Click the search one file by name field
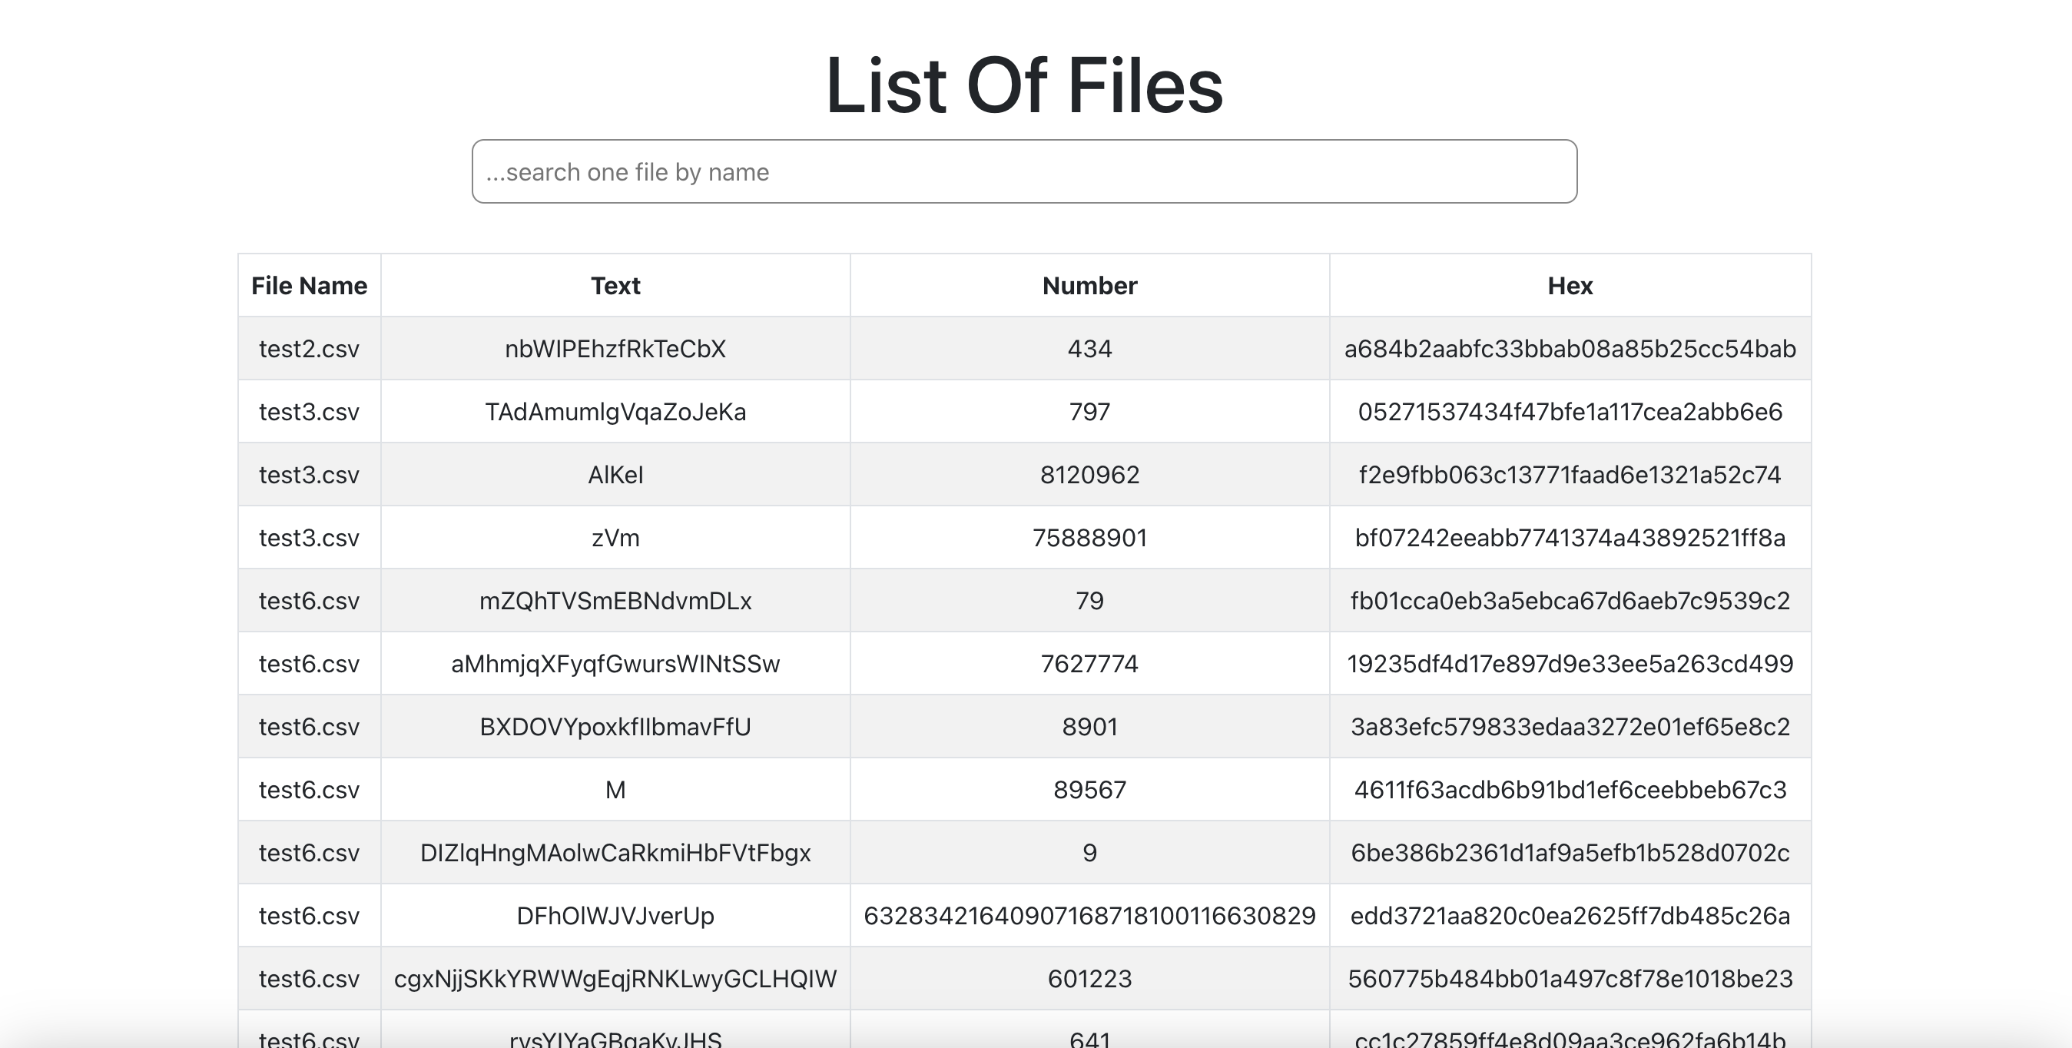Viewport: 2072px width, 1048px height. [x=1024, y=171]
